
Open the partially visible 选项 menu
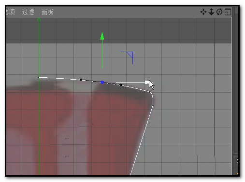coord(11,12)
